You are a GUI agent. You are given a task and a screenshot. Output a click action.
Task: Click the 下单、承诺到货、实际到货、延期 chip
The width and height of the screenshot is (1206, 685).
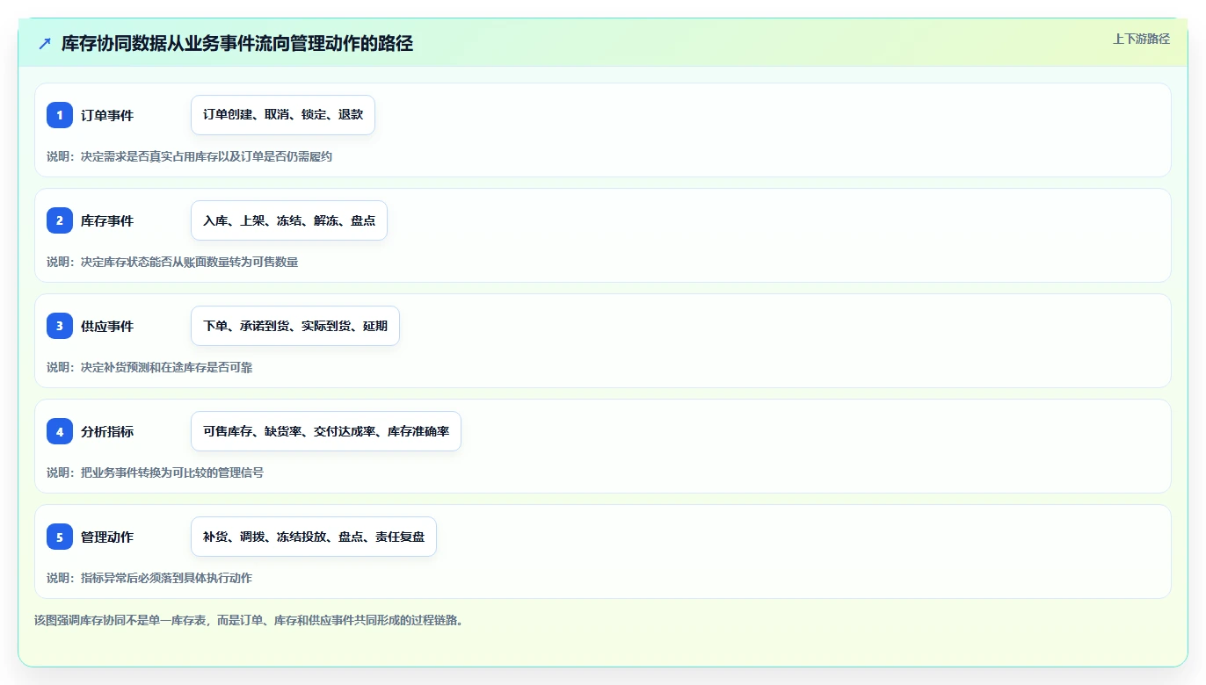point(295,326)
